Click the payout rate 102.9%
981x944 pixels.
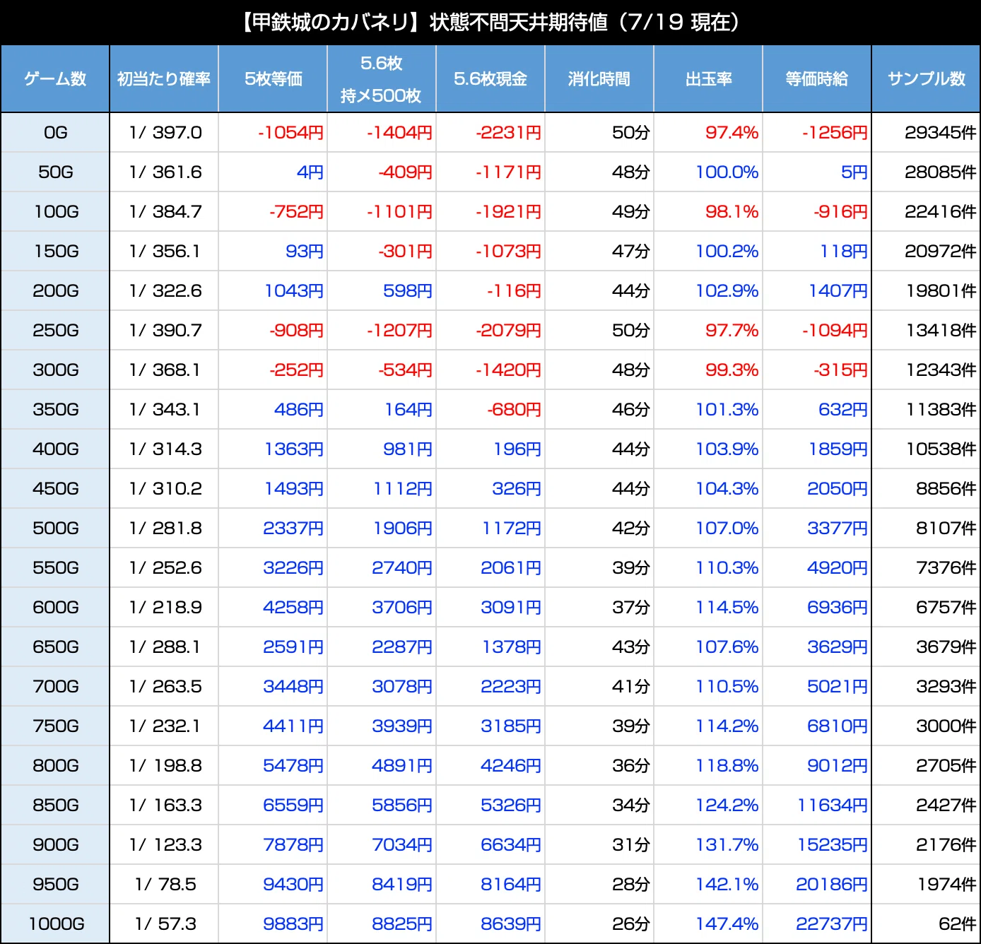point(727,290)
